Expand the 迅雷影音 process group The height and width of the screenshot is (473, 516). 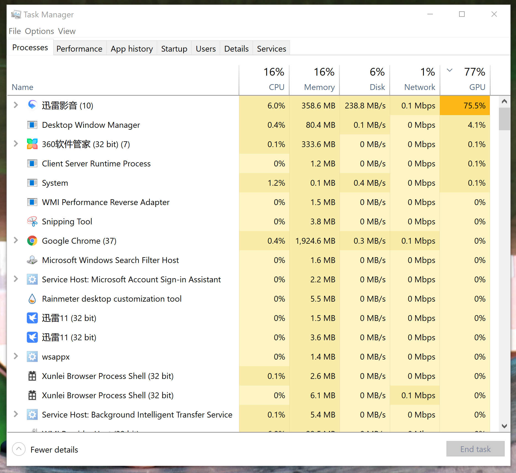[x=16, y=105]
